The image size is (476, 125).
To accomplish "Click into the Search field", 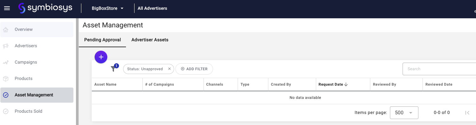I will (x=439, y=69).
